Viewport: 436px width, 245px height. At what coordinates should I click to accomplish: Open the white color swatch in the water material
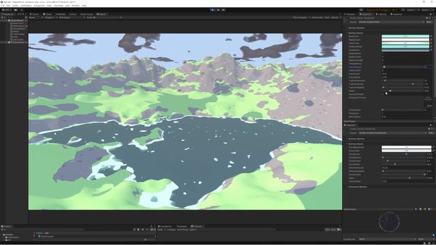[405, 39]
